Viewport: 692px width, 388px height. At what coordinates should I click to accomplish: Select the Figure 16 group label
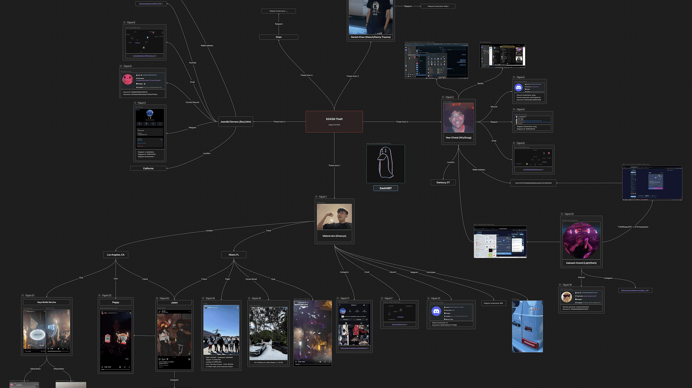567,285
